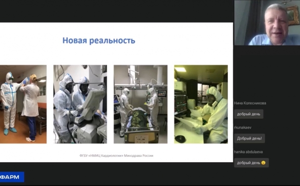
Task: Select hanika abdulaeva's "добрый день" message bubble
Action: click(251, 163)
